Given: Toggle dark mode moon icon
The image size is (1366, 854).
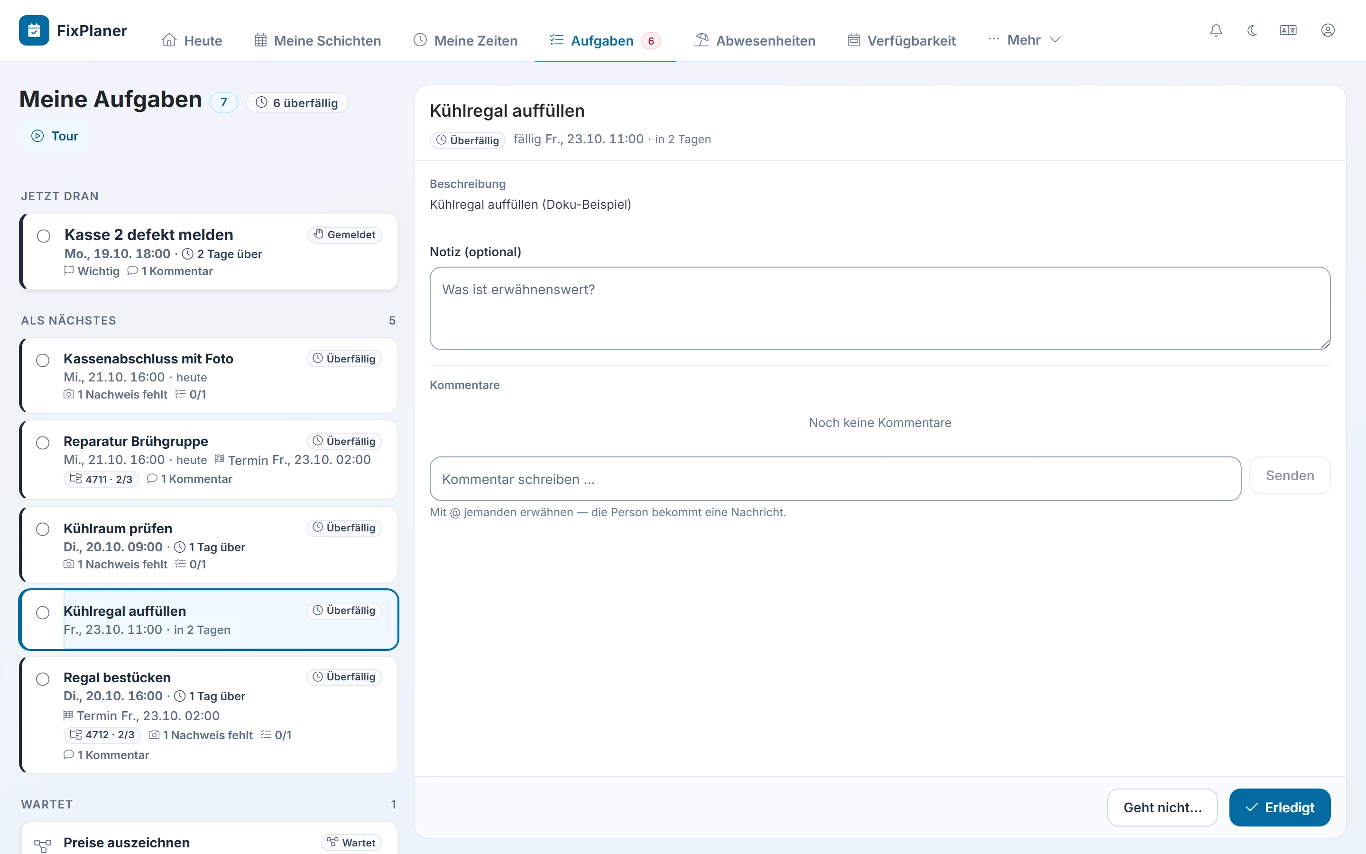Looking at the screenshot, I should click(1252, 30).
